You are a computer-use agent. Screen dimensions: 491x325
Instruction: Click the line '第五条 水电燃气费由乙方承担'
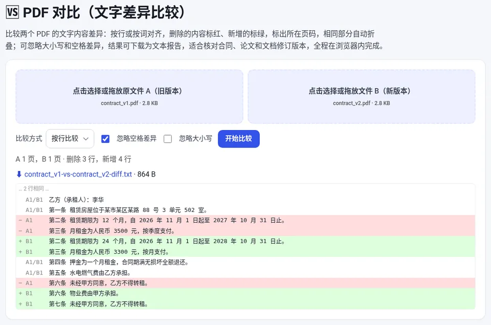coord(245,273)
